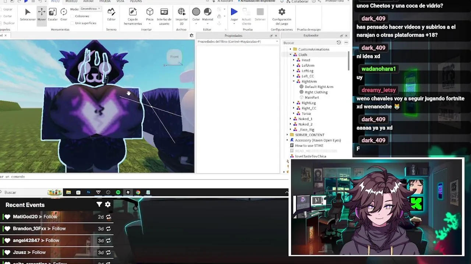Pick the Girar rotate tool
The image size is (471, 264).
point(64,15)
